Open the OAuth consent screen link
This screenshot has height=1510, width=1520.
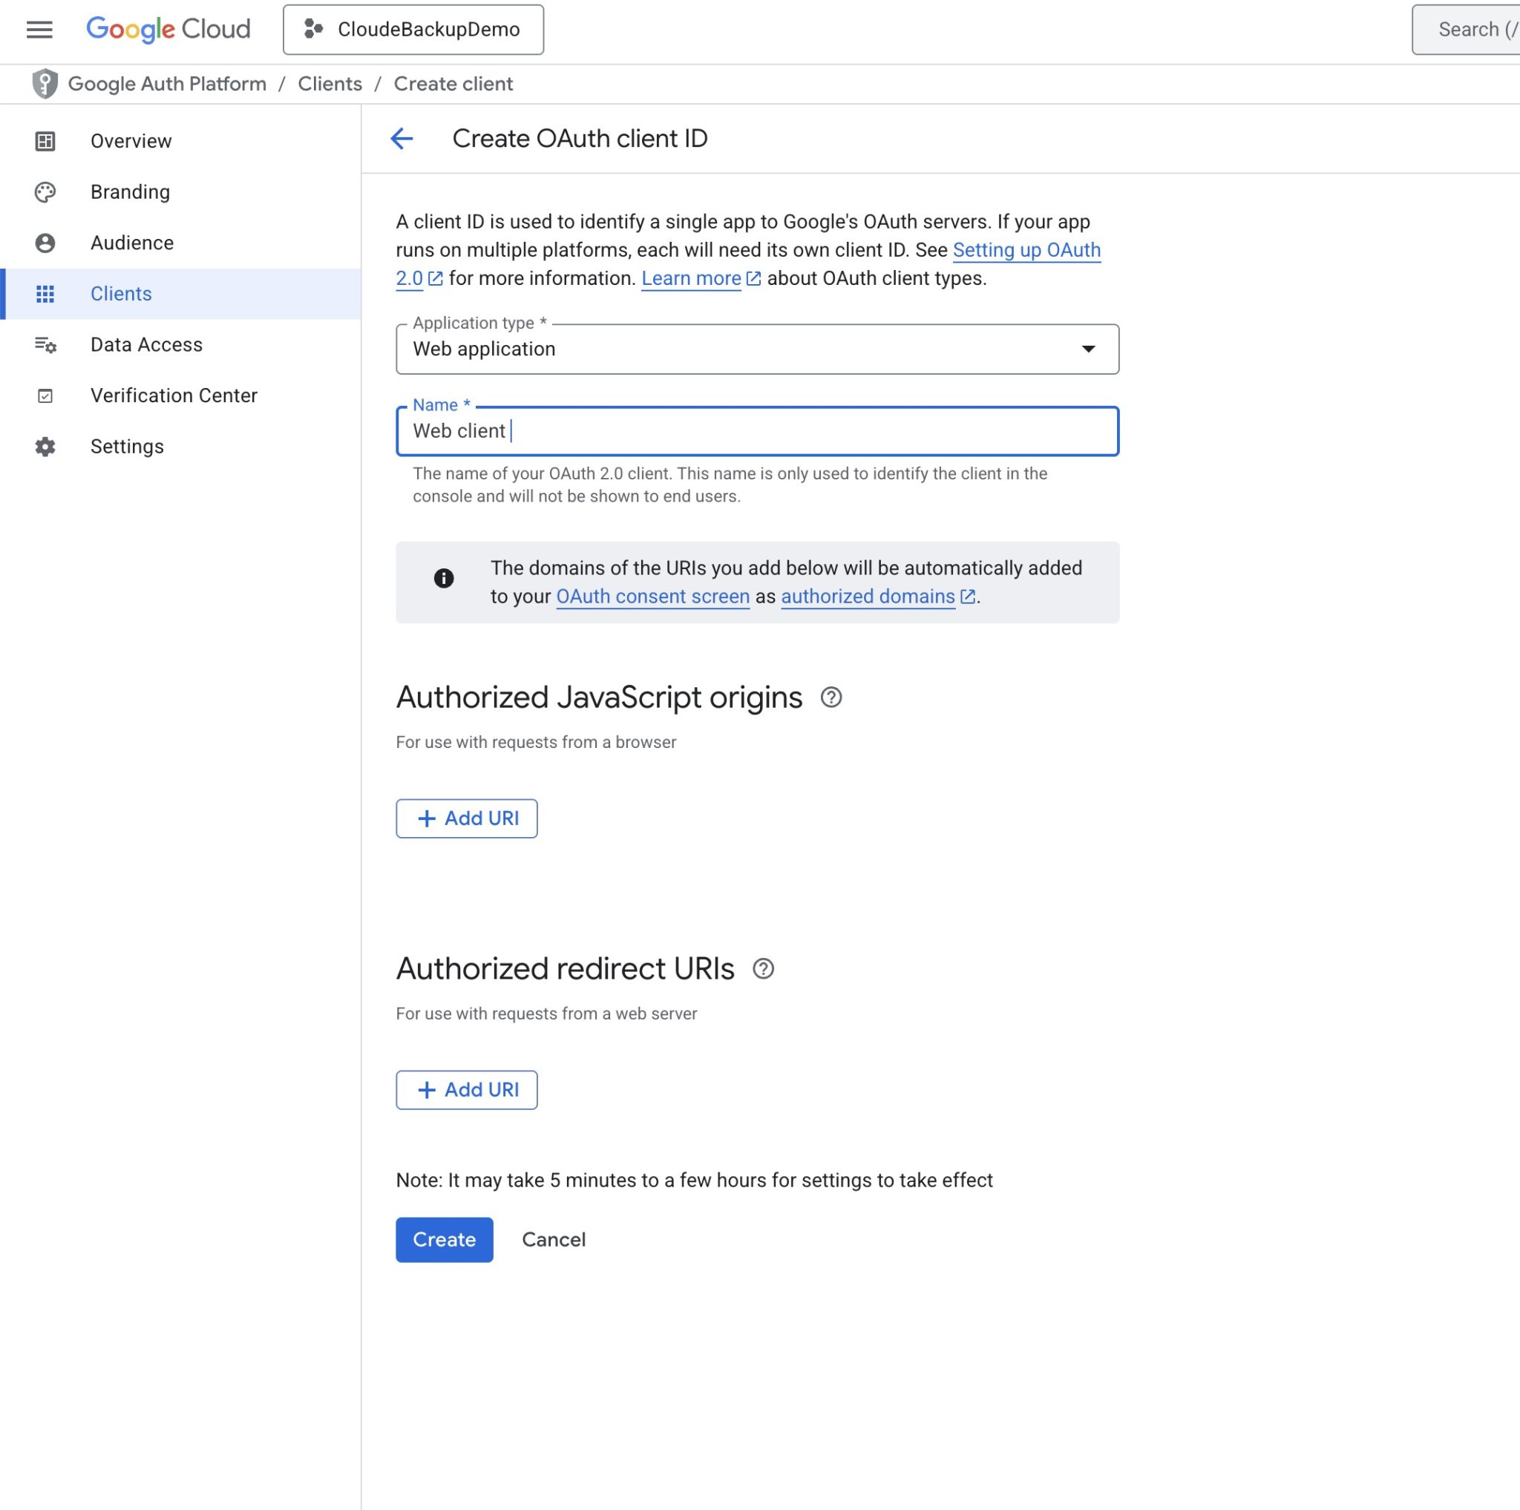(652, 596)
